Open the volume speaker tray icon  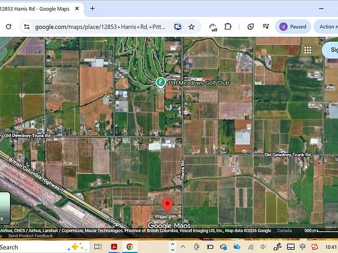coord(263,247)
